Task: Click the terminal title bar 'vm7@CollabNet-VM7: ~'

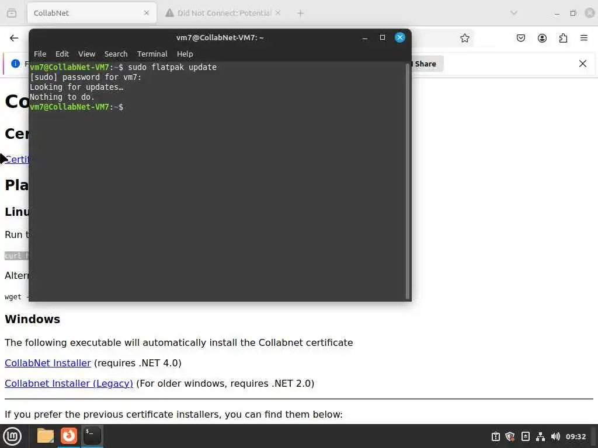Action: point(220,38)
